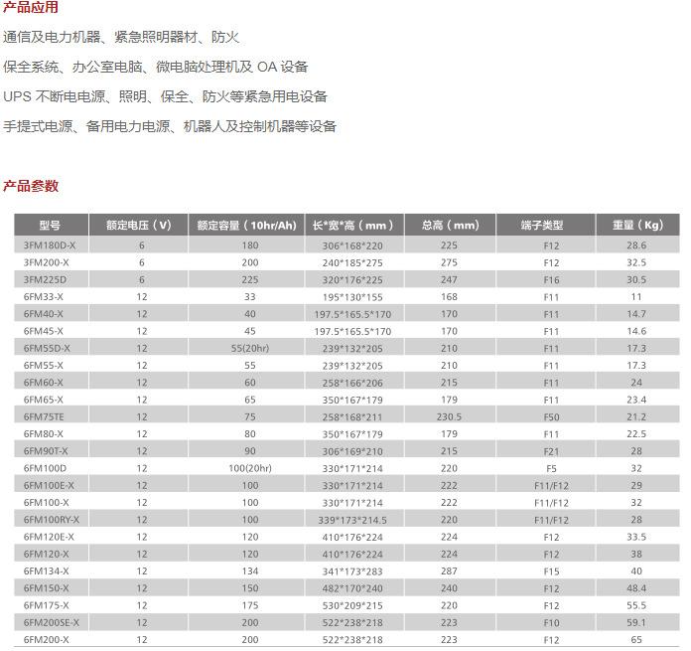The width and height of the screenshot is (691, 651).
Task: Click the line starting 手提式电源
Action: point(170,126)
